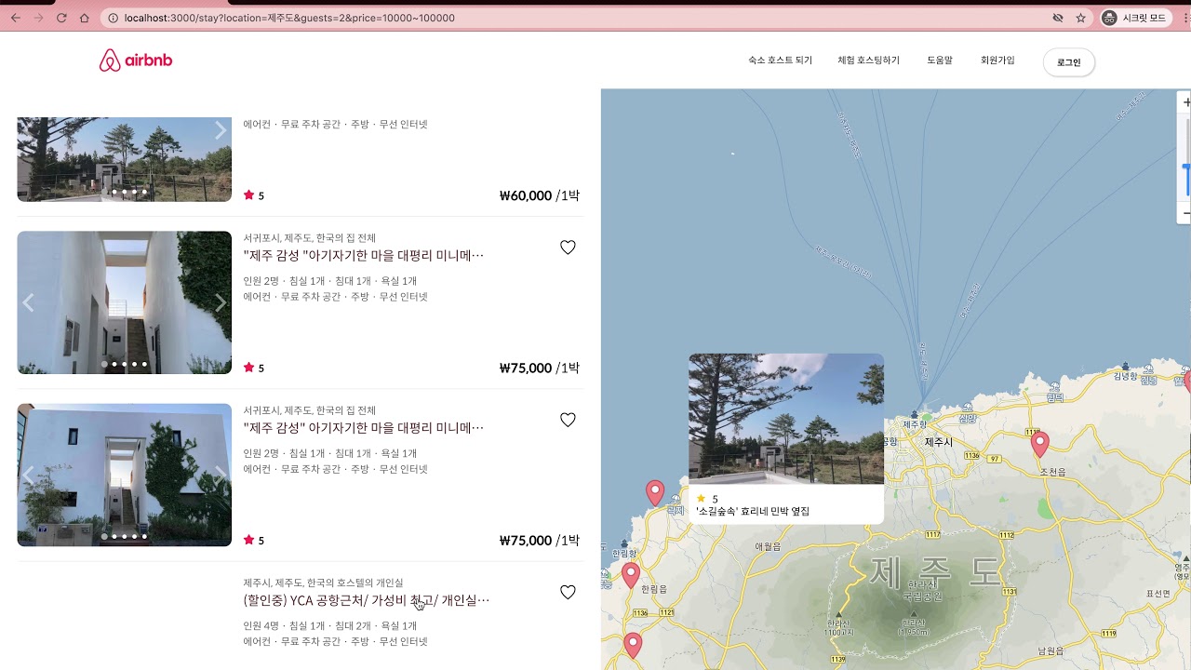Go to 회원가입 sign-up

pos(997,60)
